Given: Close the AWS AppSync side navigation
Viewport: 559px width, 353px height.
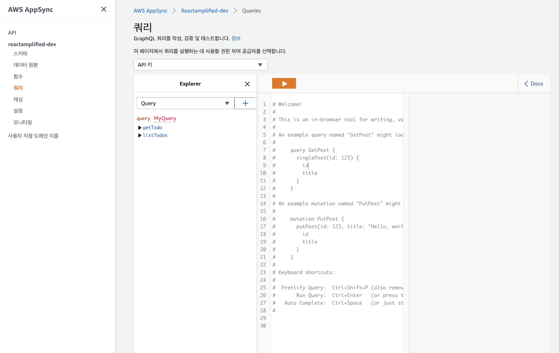Looking at the screenshot, I should pos(104,9).
